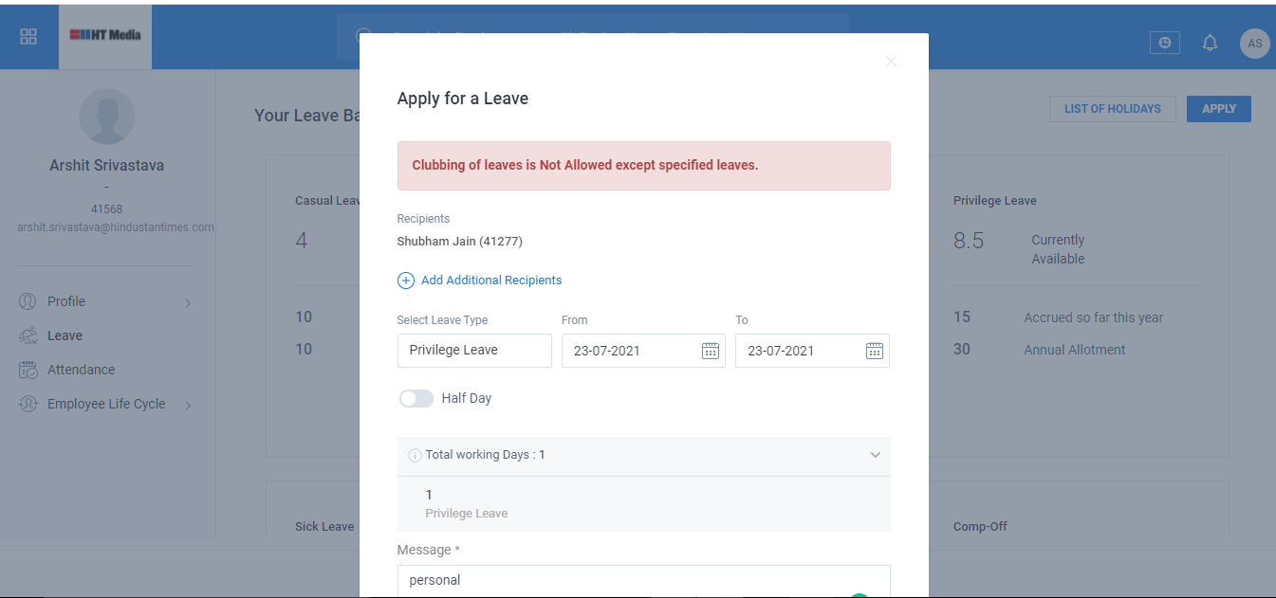
Task: Toggle the Half Day switch
Action: [416, 399]
